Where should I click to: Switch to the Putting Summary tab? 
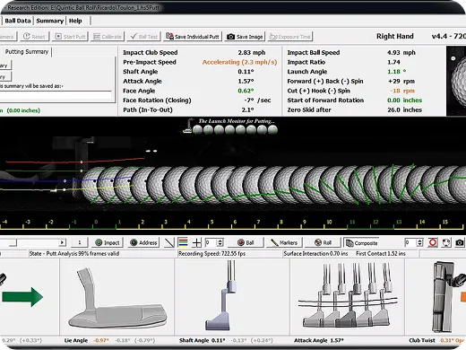click(27, 52)
